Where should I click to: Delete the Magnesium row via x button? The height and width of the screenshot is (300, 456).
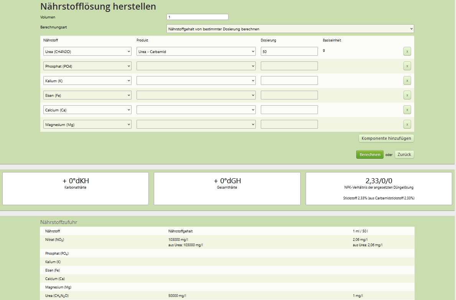point(407,124)
